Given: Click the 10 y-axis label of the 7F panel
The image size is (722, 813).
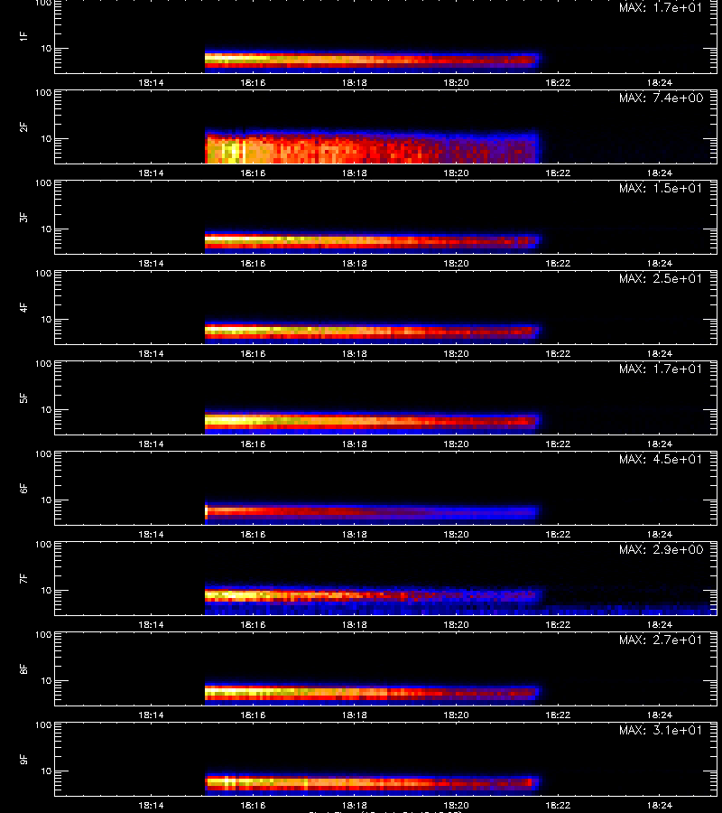Looking at the screenshot, I should (x=46, y=590).
